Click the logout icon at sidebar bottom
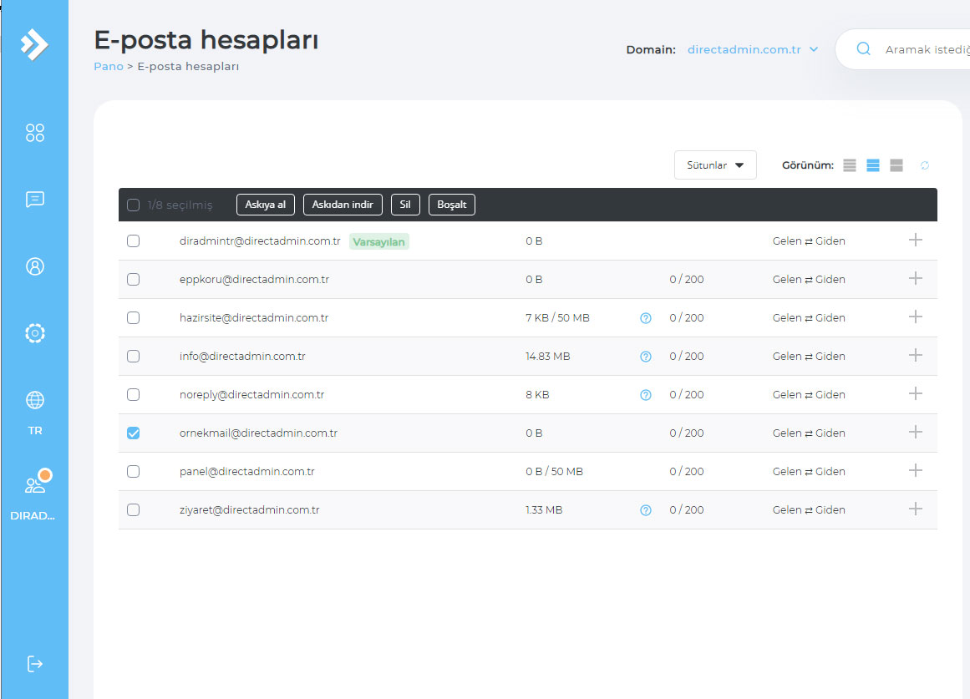This screenshot has width=970, height=699. (34, 664)
